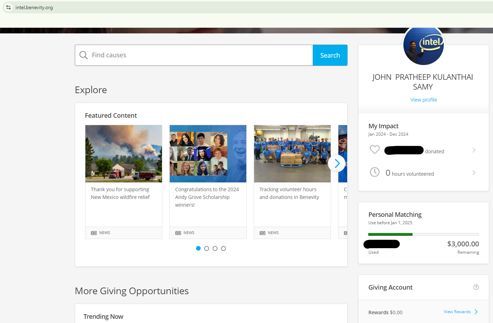Image resolution: width=493 pixels, height=323 pixels.
Task: Click the '0 hours volunteered' text
Action: point(410,173)
